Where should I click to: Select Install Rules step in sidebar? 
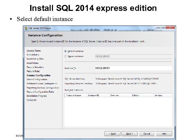[32, 63]
